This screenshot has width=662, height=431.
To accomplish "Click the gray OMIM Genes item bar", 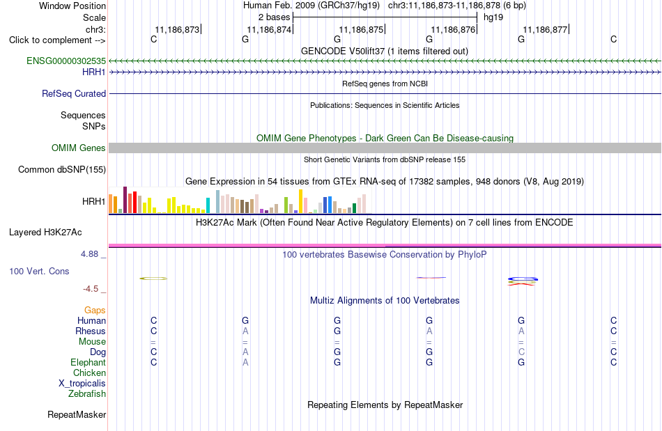I will [x=385, y=148].
